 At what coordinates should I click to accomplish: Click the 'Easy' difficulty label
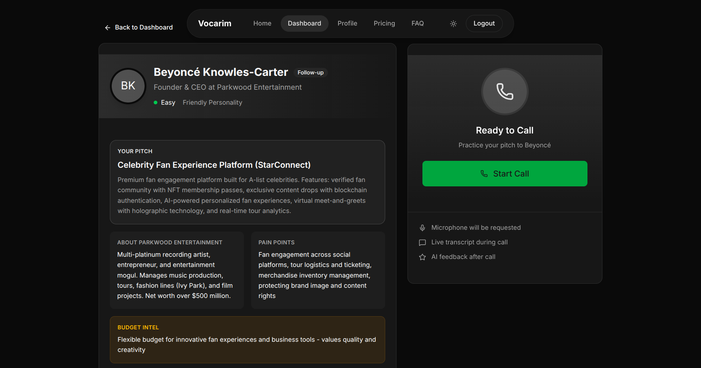[x=168, y=103]
